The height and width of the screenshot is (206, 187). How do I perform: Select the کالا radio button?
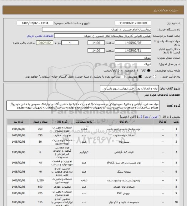[x=148, y=70]
